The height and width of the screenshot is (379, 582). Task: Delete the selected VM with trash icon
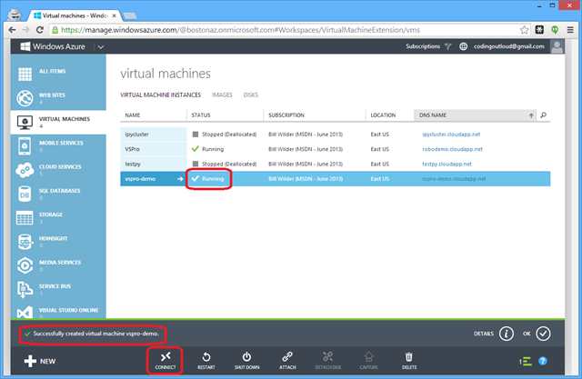click(x=409, y=357)
